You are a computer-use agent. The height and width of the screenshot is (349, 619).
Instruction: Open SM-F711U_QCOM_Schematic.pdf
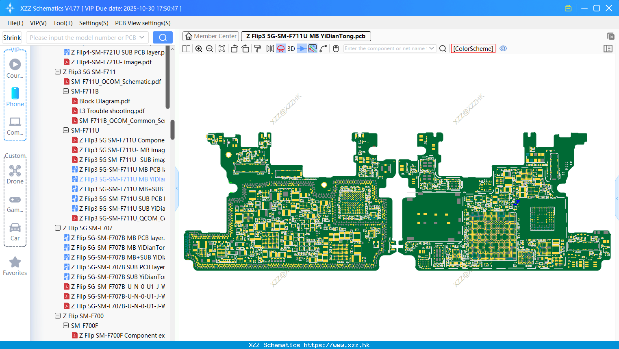click(x=116, y=81)
